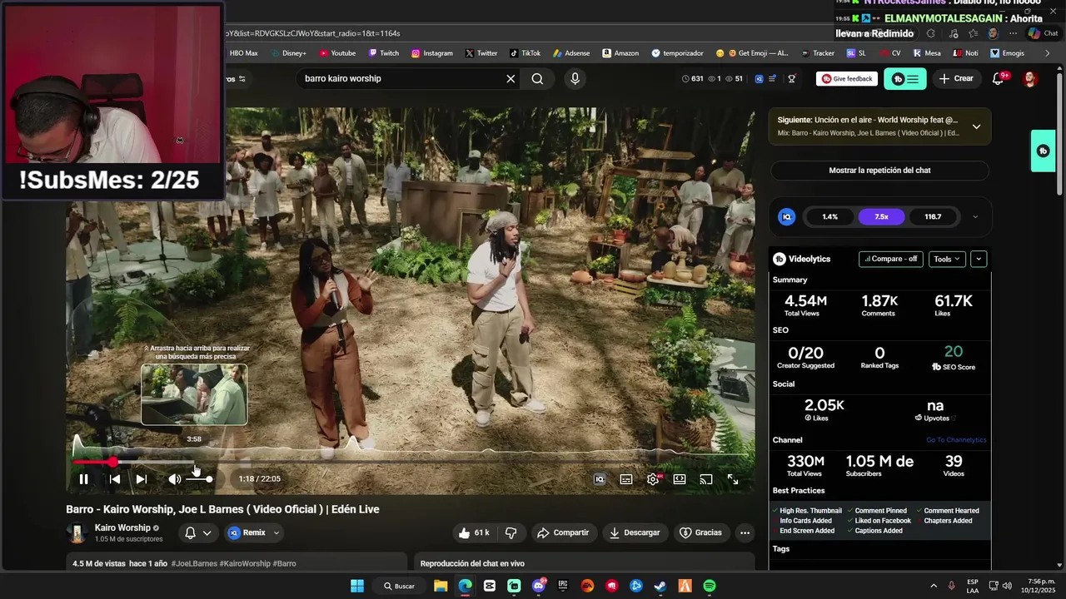Show more bookmarks overflow arrow
This screenshot has height=599, width=1066.
[x=1047, y=53]
